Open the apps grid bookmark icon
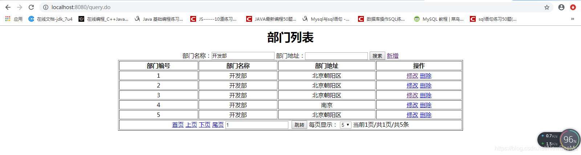Image resolution: width=581 pixels, height=155 pixels. coord(8,19)
